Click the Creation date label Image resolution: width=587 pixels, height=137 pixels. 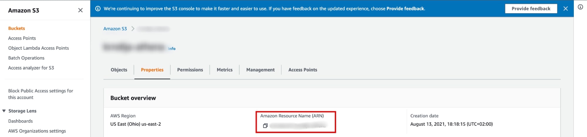[x=424, y=116]
